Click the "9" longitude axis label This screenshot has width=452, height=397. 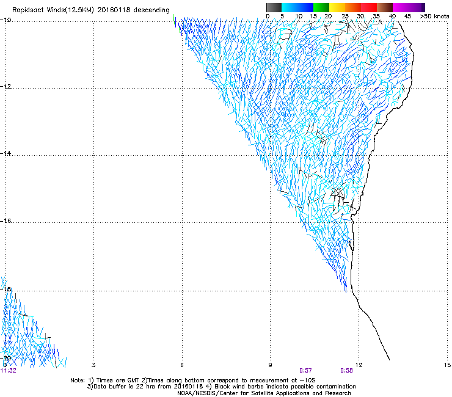click(270, 365)
